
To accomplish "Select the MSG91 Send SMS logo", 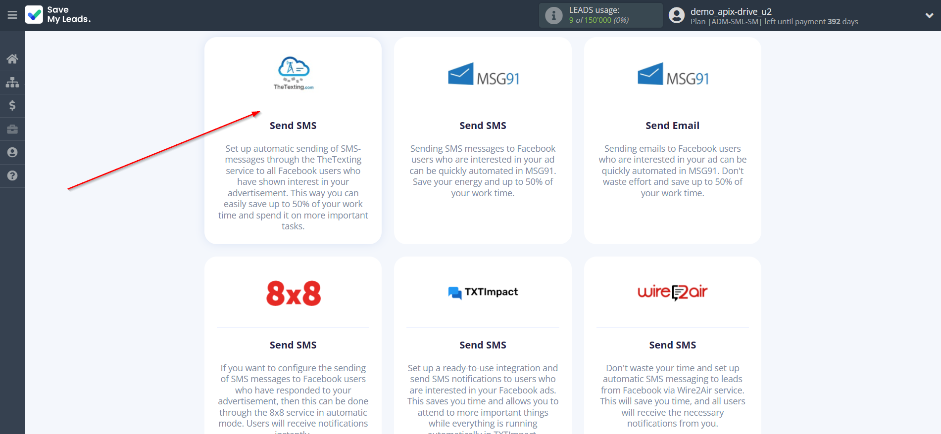I will [x=483, y=75].
